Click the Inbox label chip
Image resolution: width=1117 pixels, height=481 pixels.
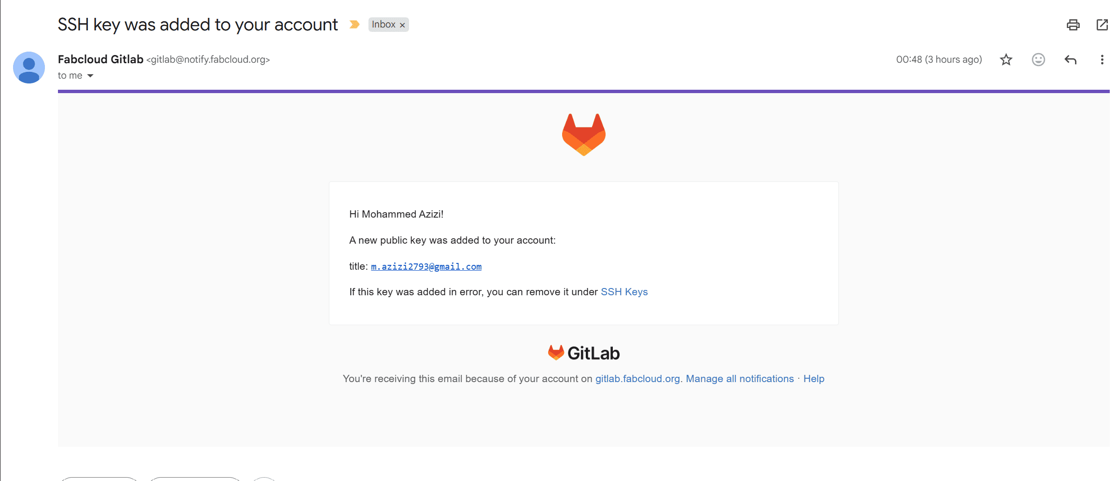point(383,25)
